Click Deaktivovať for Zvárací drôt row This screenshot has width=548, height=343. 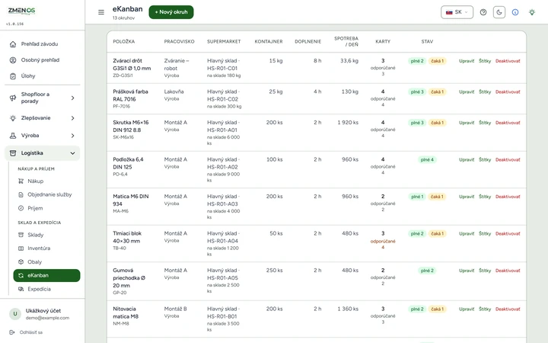coord(508,61)
